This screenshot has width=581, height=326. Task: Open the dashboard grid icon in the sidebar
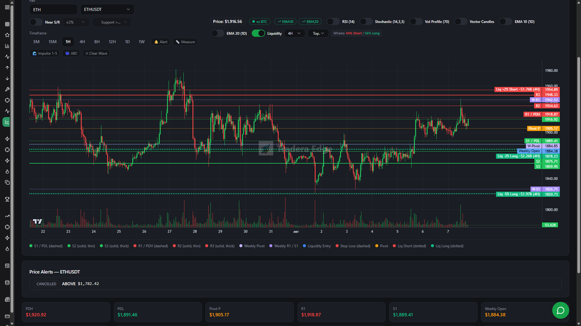pos(7,7)
